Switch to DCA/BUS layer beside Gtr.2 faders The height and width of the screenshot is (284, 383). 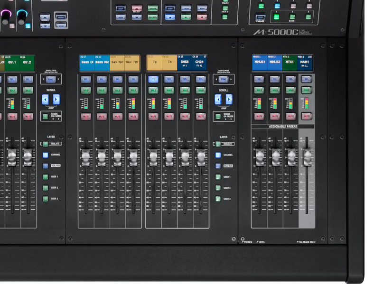(46, 165)
